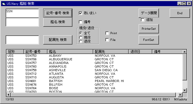Click the End button
193x104 pixels.
tap(180, 13)
